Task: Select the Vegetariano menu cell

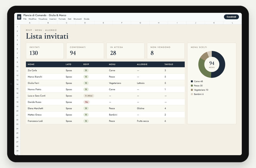Action: pyautogui.click(x=115, y=83)
